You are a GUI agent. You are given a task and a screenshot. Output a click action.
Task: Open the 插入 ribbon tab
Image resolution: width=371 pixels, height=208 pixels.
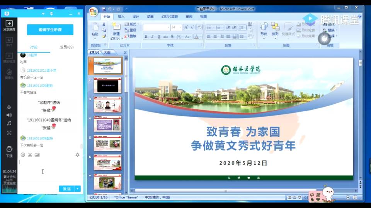(x=121, y=17)
